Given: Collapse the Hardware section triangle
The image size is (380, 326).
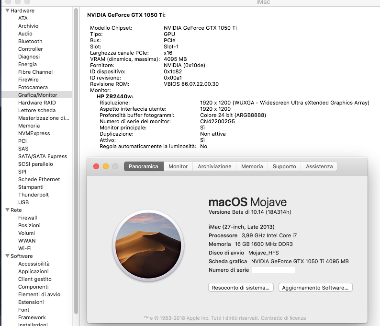Looking at the screenshot, I should click(8, 11).
